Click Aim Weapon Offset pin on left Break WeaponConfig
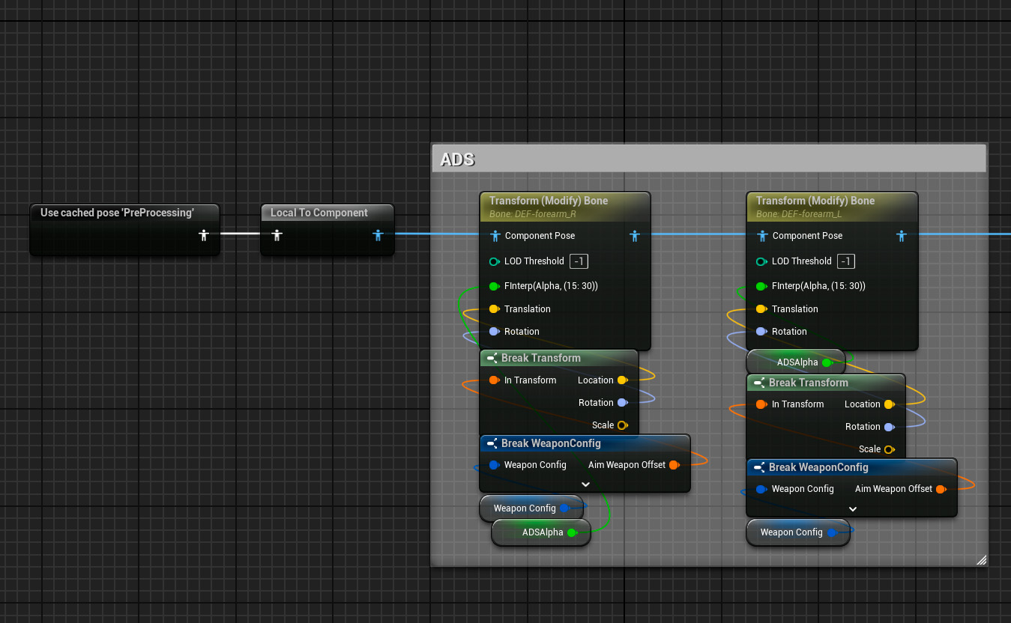This screenshot has height=623, width=1011. pos(674,465)
